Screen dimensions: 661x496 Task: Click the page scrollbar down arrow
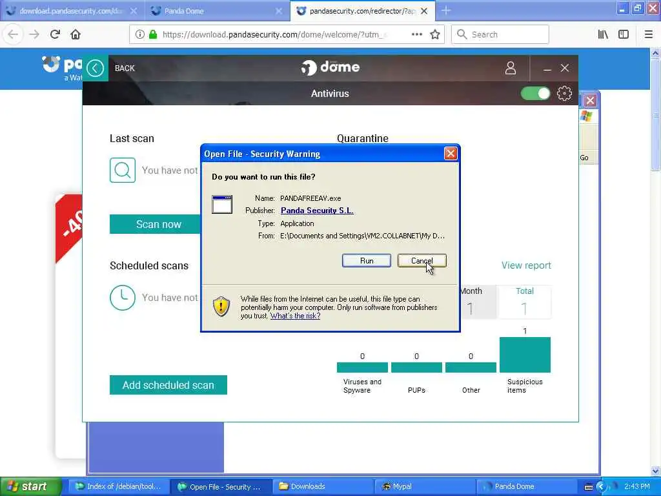click(x=655, y=470)
